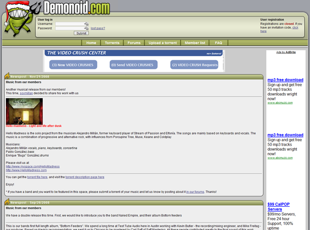Open the Torrents menu item
310x230 pixels.
[112, 43]
